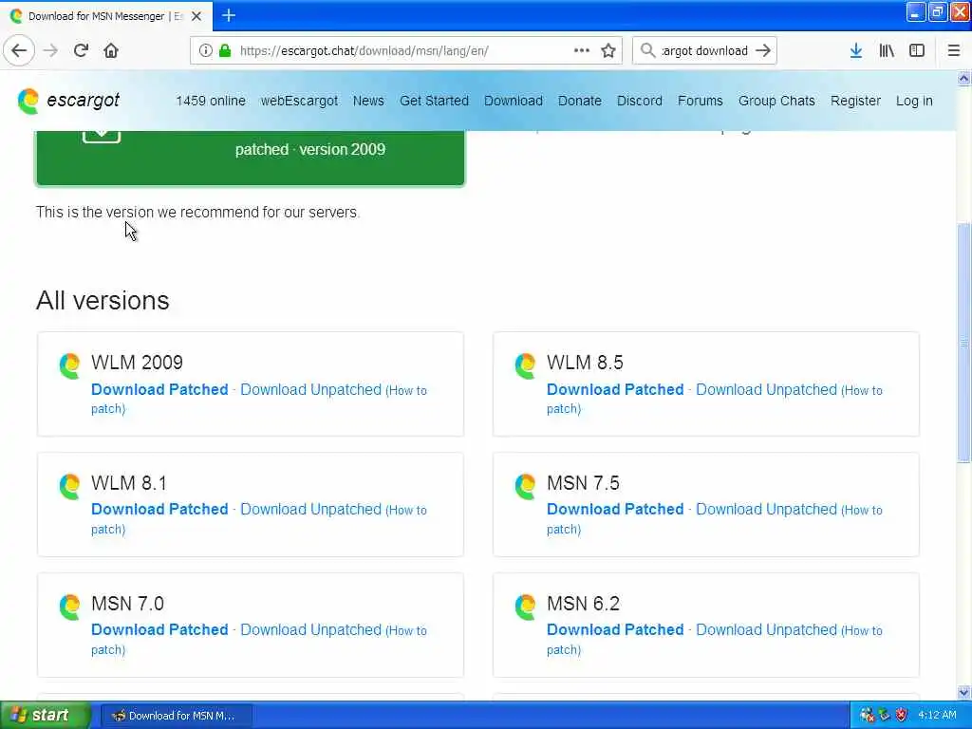Open page actions three-dot menu
This screenshot has width=972, height=729.
tap(582, 51)
